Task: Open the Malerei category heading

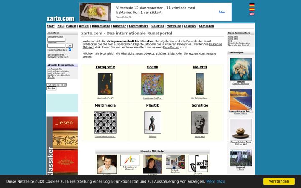Action: click(x=200, y=67)
